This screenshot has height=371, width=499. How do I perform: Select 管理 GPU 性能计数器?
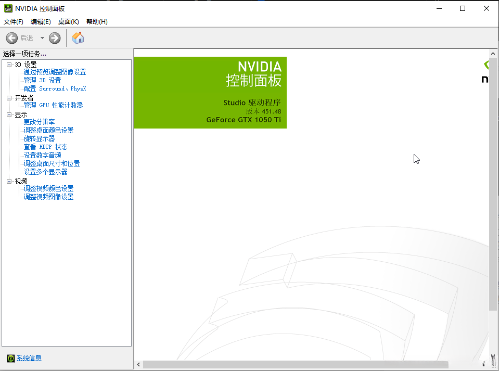point(53,105)
